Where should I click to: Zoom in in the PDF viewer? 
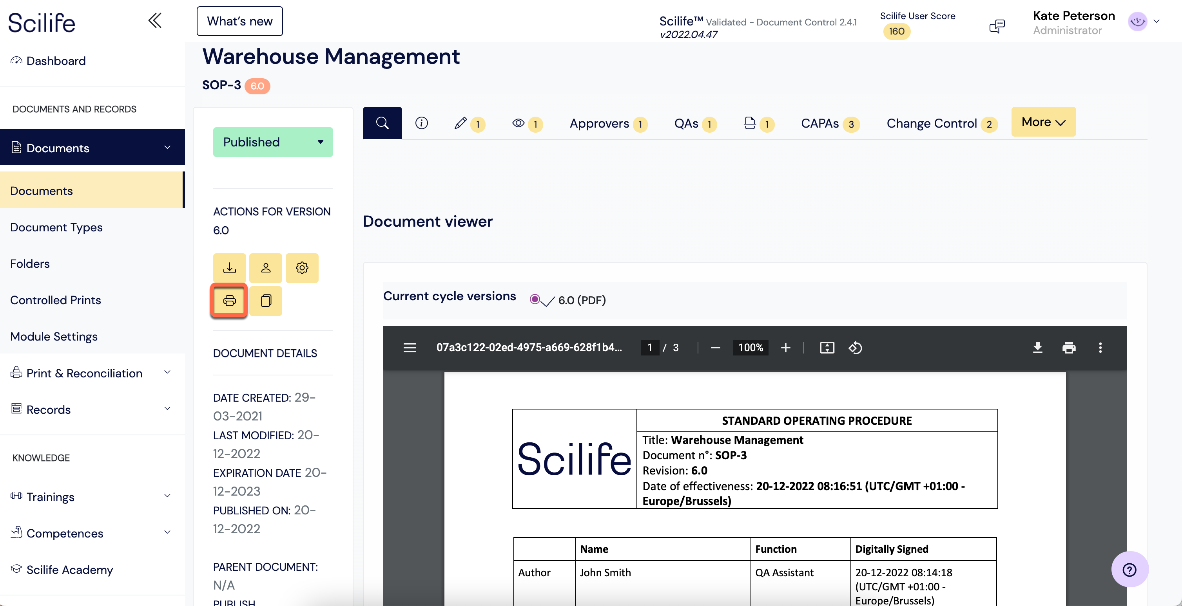click(785, 348)
